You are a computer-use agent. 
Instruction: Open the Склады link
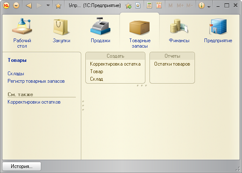[16, 74]
